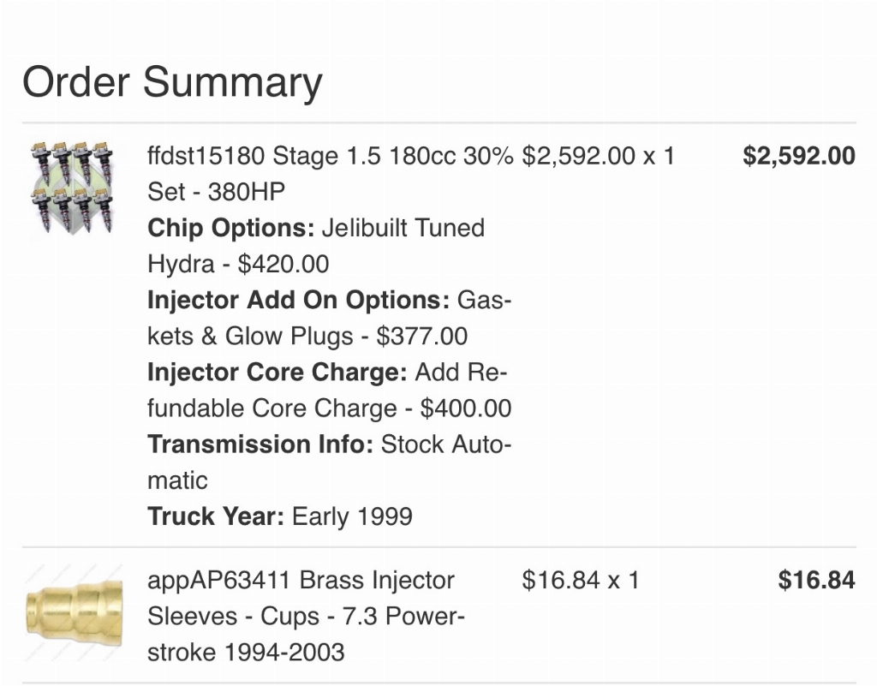Click the $2,592.00 x 1 unit price
Screen dimensions: 877x686
[x=599, y=156]
